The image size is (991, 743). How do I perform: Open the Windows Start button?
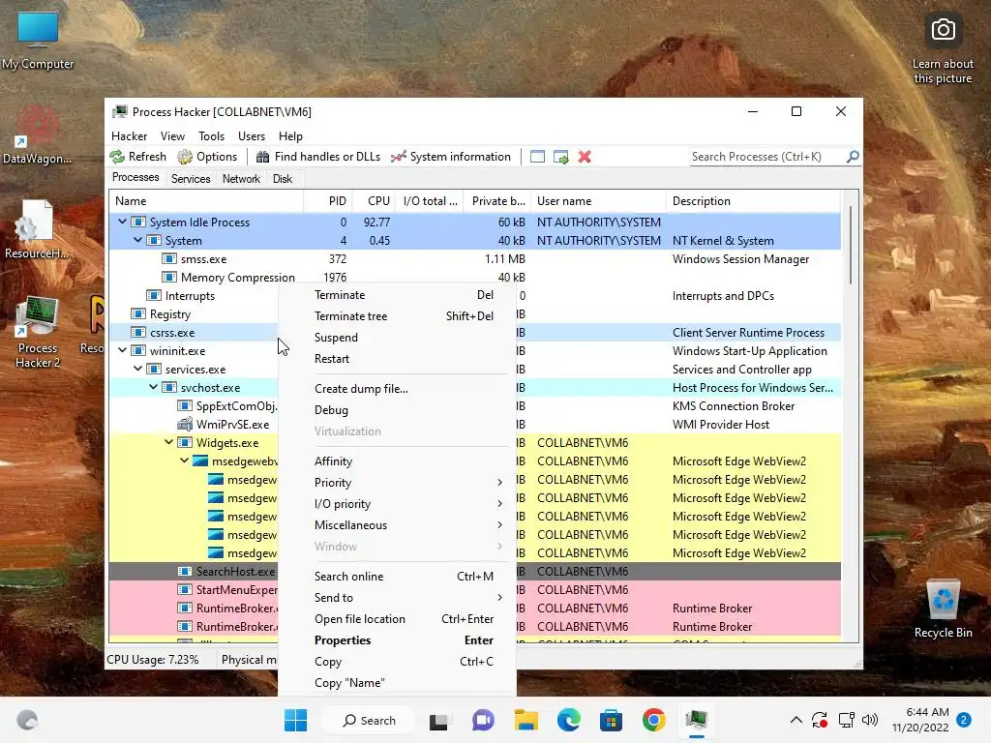pyautogui.click(x=295, y=720)
